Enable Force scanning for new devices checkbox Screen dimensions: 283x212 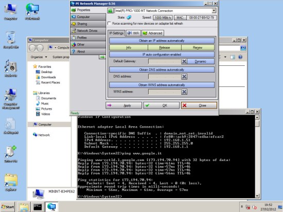pos(109,23)
